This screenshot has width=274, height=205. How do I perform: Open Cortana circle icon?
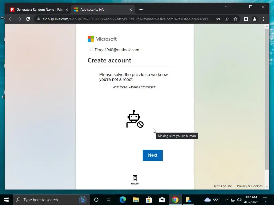[96, 200]
